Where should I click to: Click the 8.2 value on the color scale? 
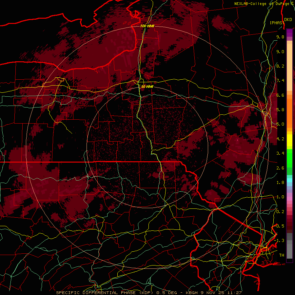point(280,66)
